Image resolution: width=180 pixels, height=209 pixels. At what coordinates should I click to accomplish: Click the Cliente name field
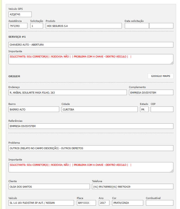(x=49, y=187)
